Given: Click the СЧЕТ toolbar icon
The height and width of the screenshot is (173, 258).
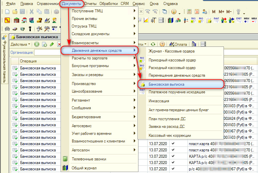Looking at the screenshot, I should click(x=239, y=20).
